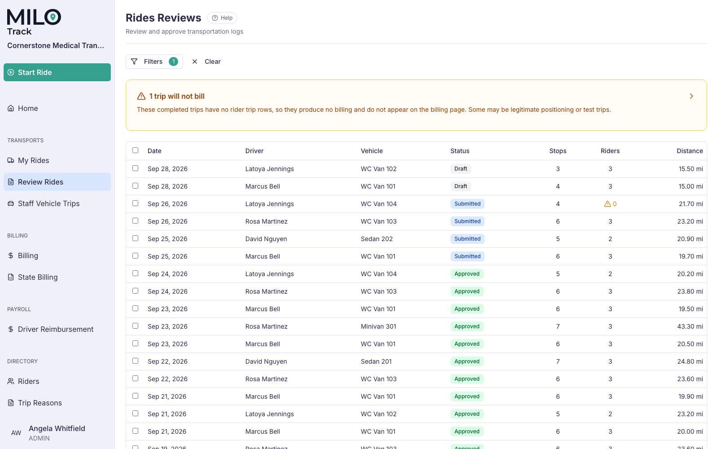
Task: Click the Cornerstone Medical organization name
Action: (x=56, y=45)
